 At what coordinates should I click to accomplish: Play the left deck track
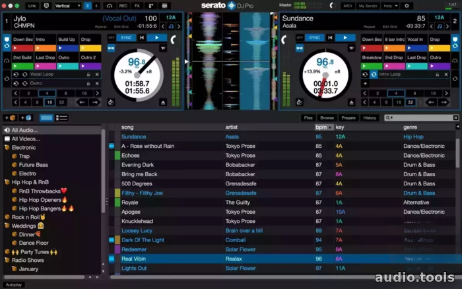pos(157,38)
